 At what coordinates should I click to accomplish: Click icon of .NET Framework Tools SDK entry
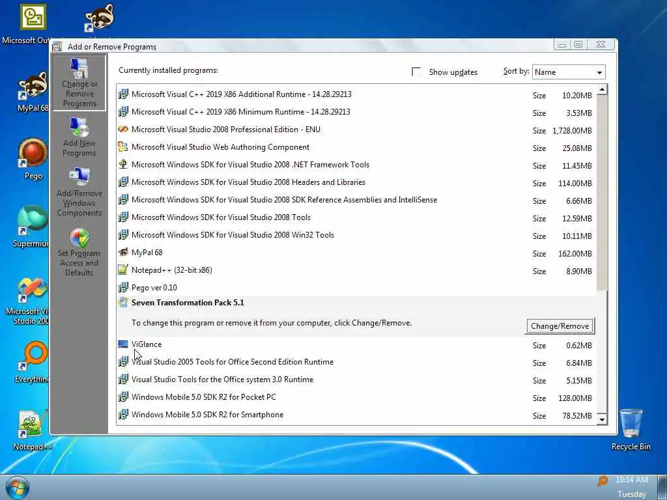pos(123,165)
